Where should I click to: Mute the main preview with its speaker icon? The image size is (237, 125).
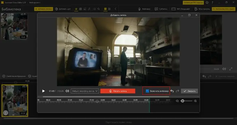[224, 69]
